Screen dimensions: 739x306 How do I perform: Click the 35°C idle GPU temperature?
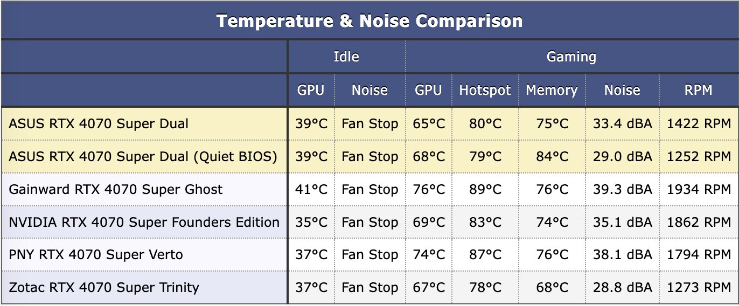coord(311,222)
